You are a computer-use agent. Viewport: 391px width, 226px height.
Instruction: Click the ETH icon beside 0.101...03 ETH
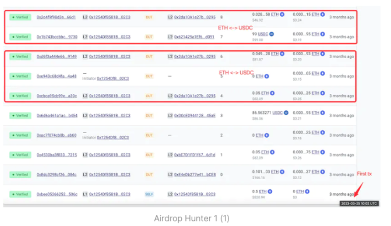(282, 172)
